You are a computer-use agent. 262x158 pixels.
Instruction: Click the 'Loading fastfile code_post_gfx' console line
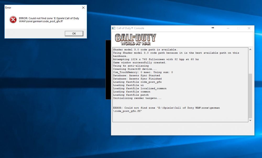point(137,82)
